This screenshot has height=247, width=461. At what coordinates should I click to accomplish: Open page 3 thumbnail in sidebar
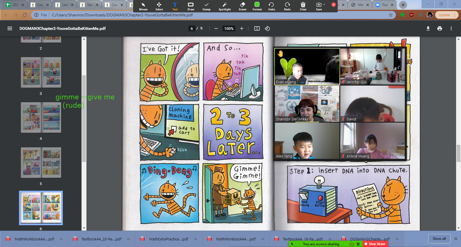point(41,72)
